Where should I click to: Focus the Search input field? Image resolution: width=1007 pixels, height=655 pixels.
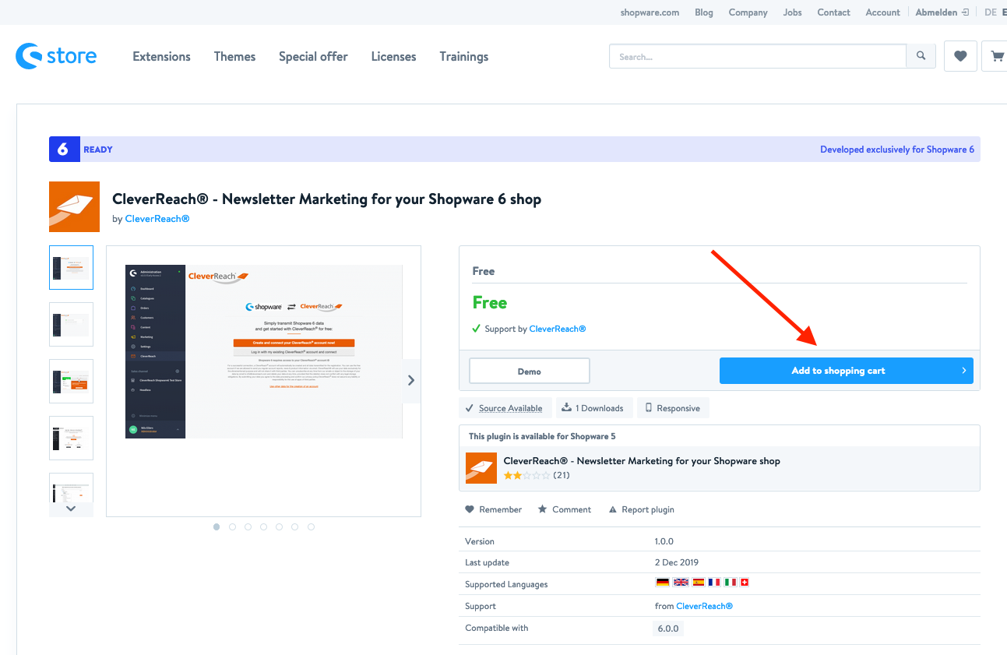click(758, 56)
